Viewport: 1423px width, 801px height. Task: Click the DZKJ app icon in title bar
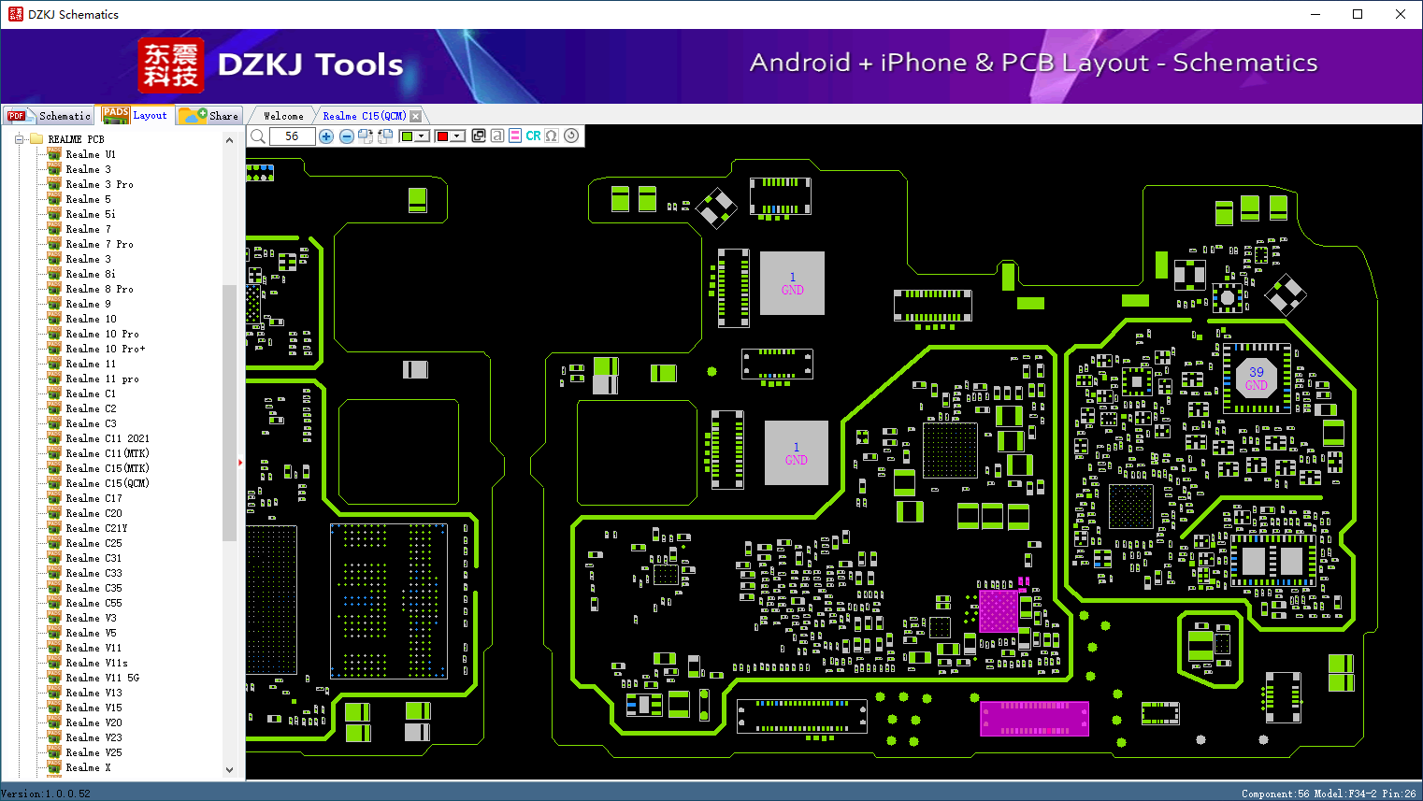click(x=15, y=14)
